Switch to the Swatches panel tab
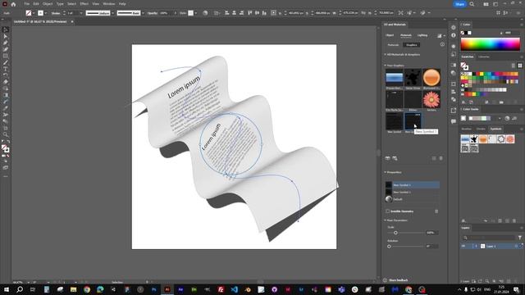Viewport: 525px width, 295px height. tap(468, 57)
